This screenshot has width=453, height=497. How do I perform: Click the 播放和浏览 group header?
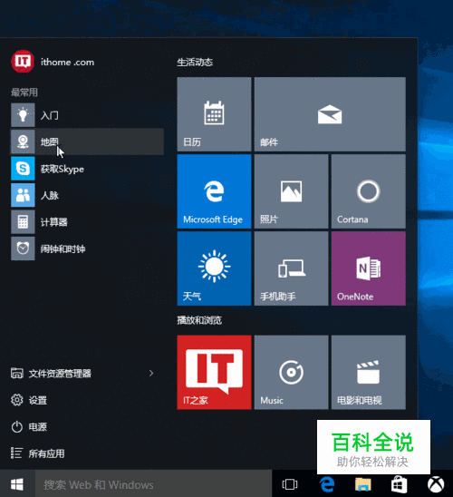(x=199, y=320)
